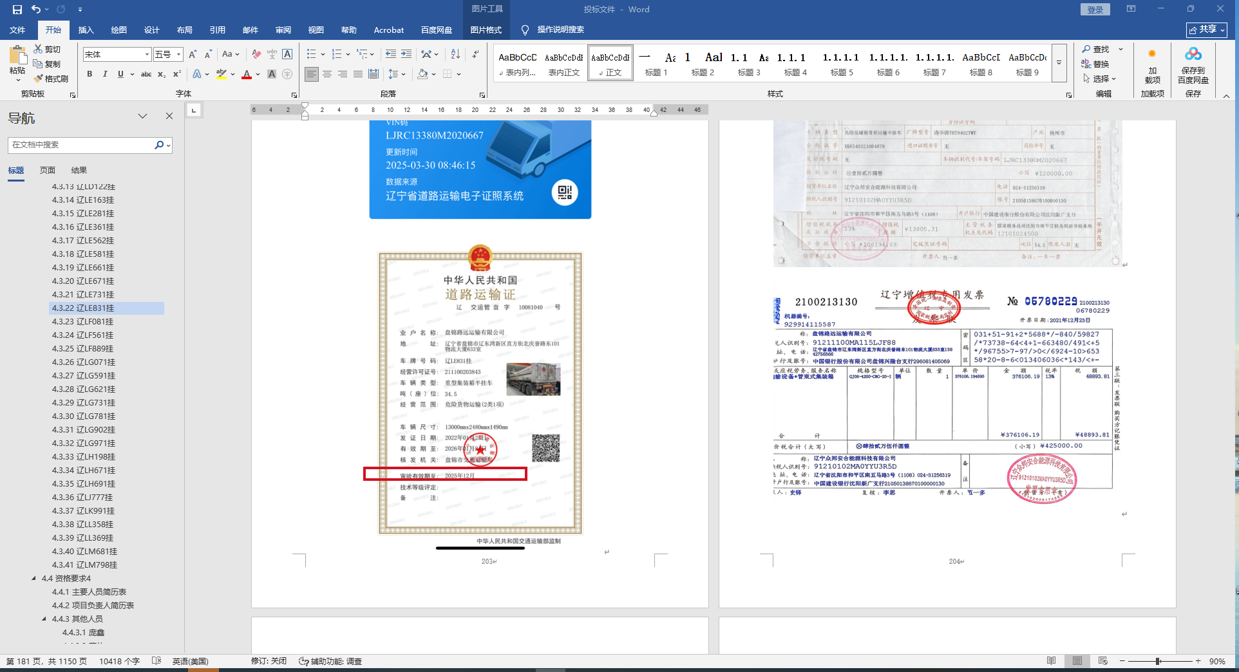Toggle show/hide paragraph marks
1239x672 pixels.
coord(475,55)
